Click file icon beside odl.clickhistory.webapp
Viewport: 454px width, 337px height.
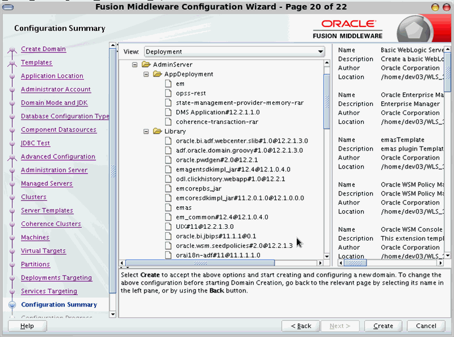168,179
